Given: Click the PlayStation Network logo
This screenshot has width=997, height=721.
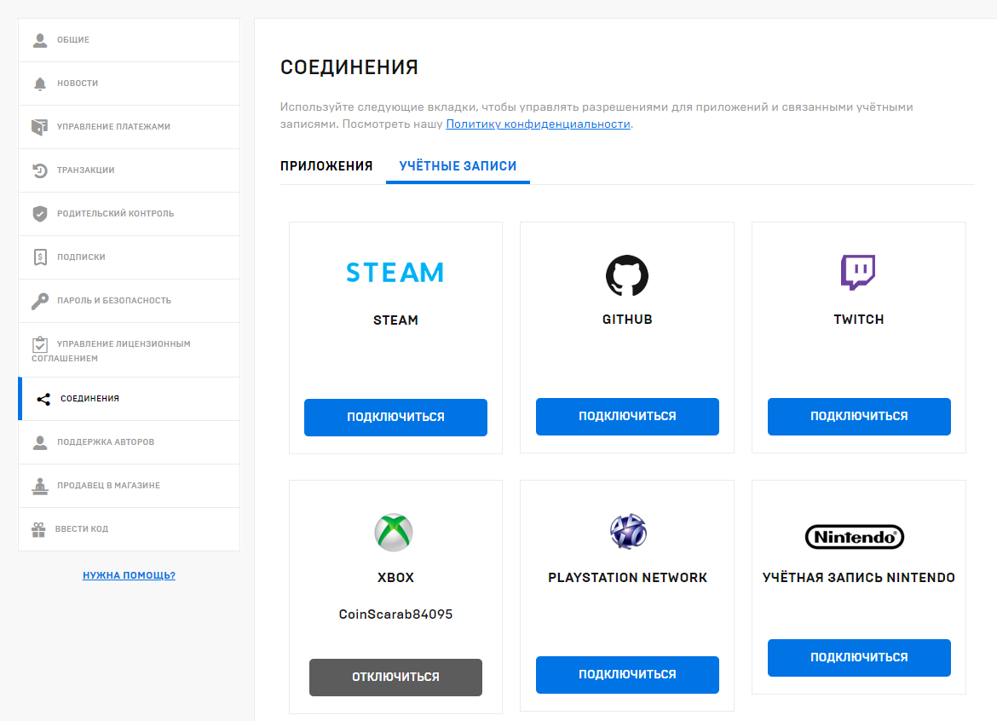Looking at the screenshot, I should [x=628, y=532].
